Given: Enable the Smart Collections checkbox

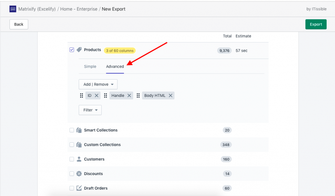Looking at the screenshot, I should pos(72,130).
